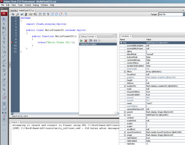Screen dimensions: 185x145
Task: Select the Selection arrow tool
Action: 4,19
